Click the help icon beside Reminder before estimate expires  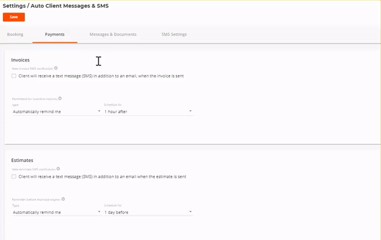(x=63, y=199)
